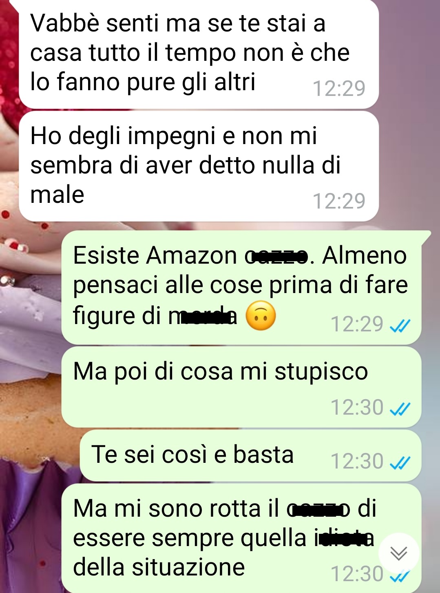440x593 pixels.
Task: Tap the 12:29 timestamp on the Amazon message
Action: tap(357, 324)
